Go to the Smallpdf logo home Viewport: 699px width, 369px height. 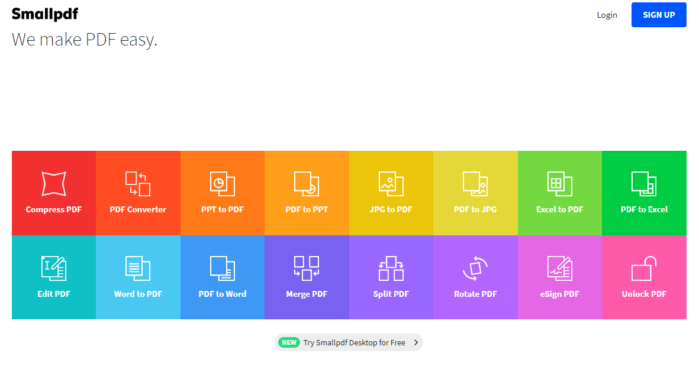pos(45,14)
